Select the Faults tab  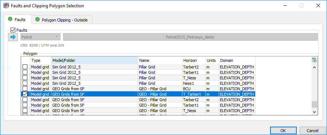pos(17,20)
